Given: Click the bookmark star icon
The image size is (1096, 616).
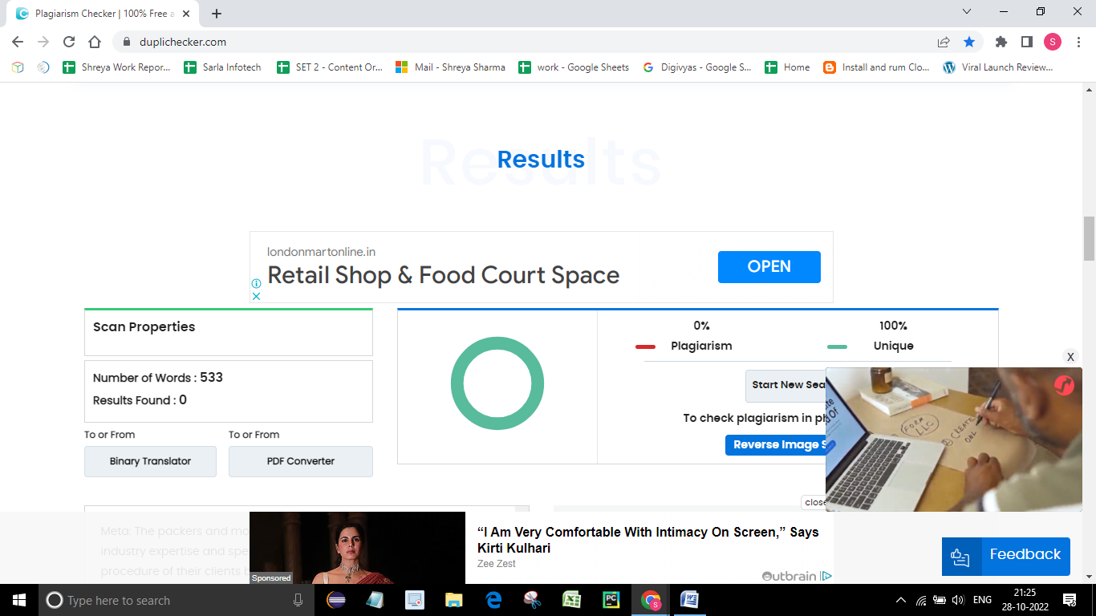Looking at the screenshot, I should [x=969, y=42].
